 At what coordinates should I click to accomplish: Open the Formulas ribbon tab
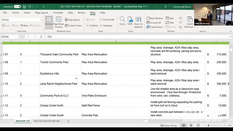pyautogui.click(x=58, y=13)
